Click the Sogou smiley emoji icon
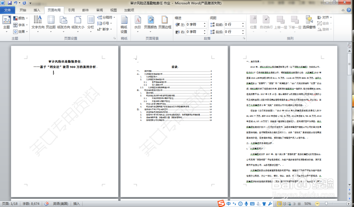This screenshot has height=207, width=354. click(x=240, y=203)
